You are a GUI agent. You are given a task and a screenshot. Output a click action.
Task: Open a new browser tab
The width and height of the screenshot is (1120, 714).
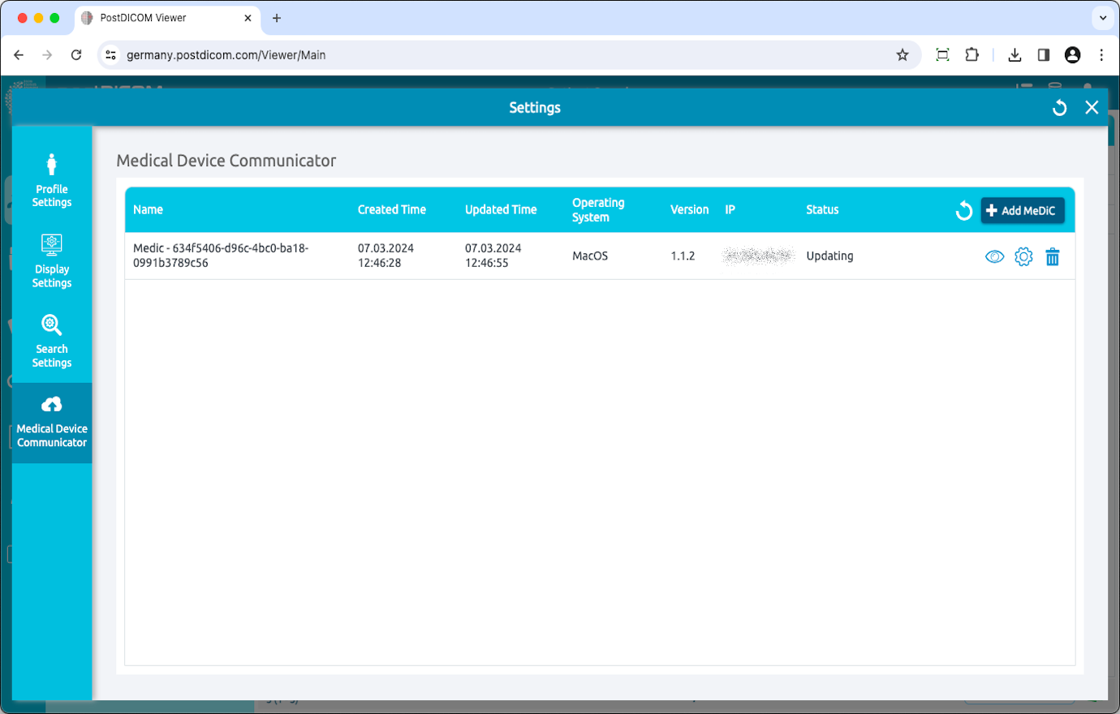click(x=276, y=17)
